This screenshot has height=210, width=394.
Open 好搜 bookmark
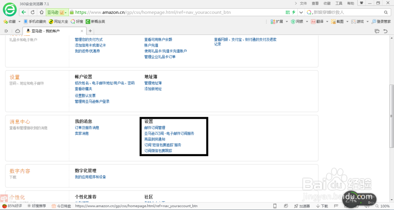point(77,22)
